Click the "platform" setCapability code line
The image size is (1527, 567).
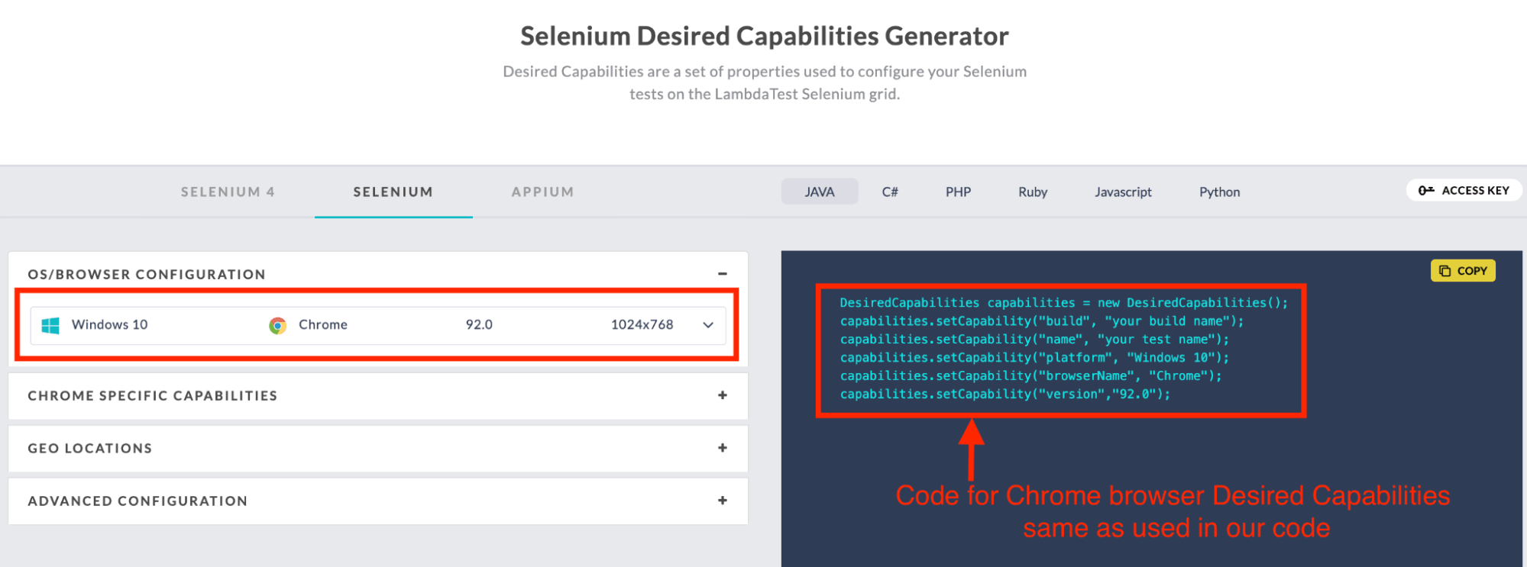(1035, 358)
